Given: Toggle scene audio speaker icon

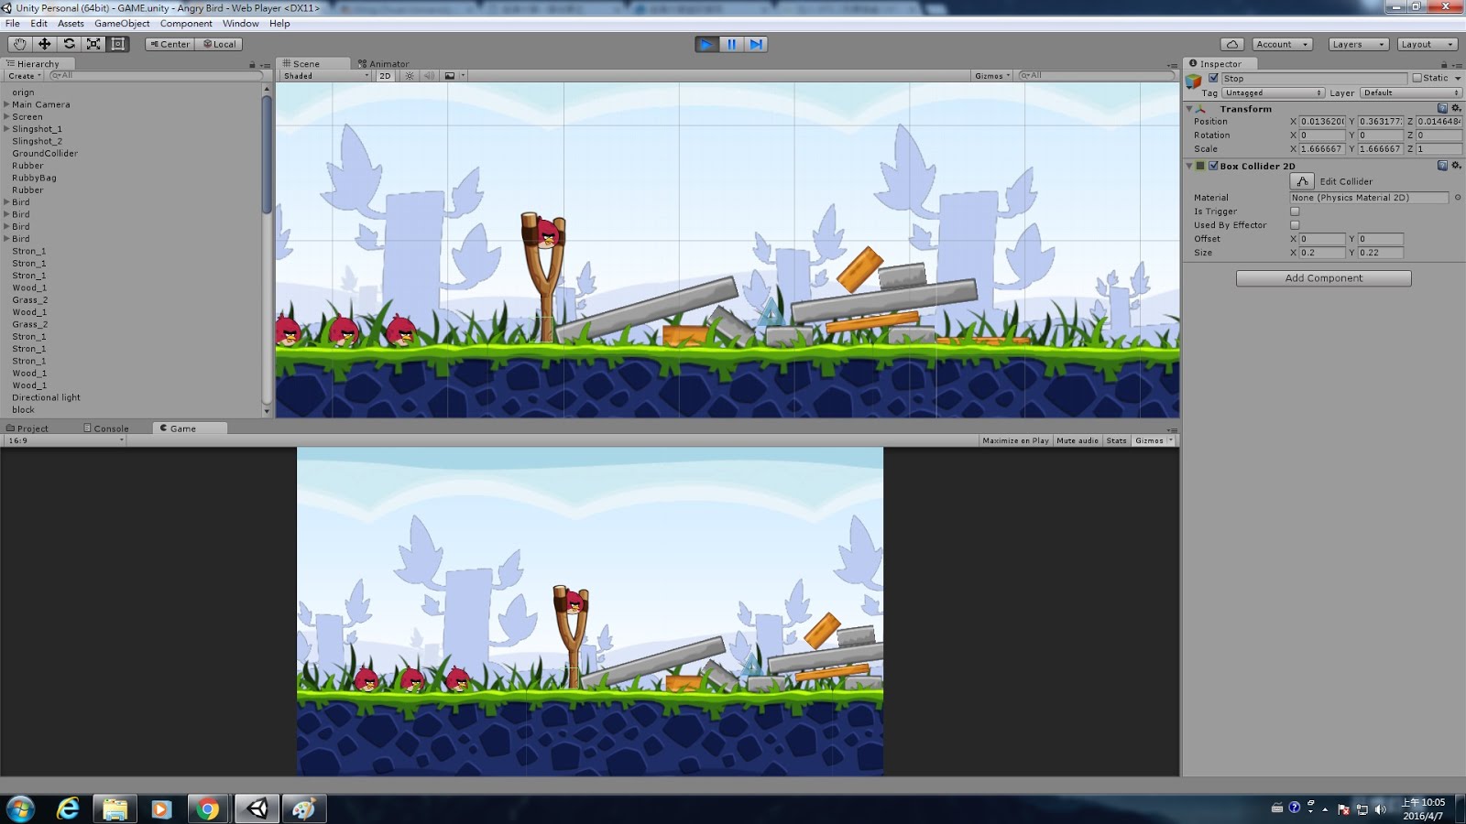Looking at the screenshot, I should pyautogui.click(x=429, y=76).
